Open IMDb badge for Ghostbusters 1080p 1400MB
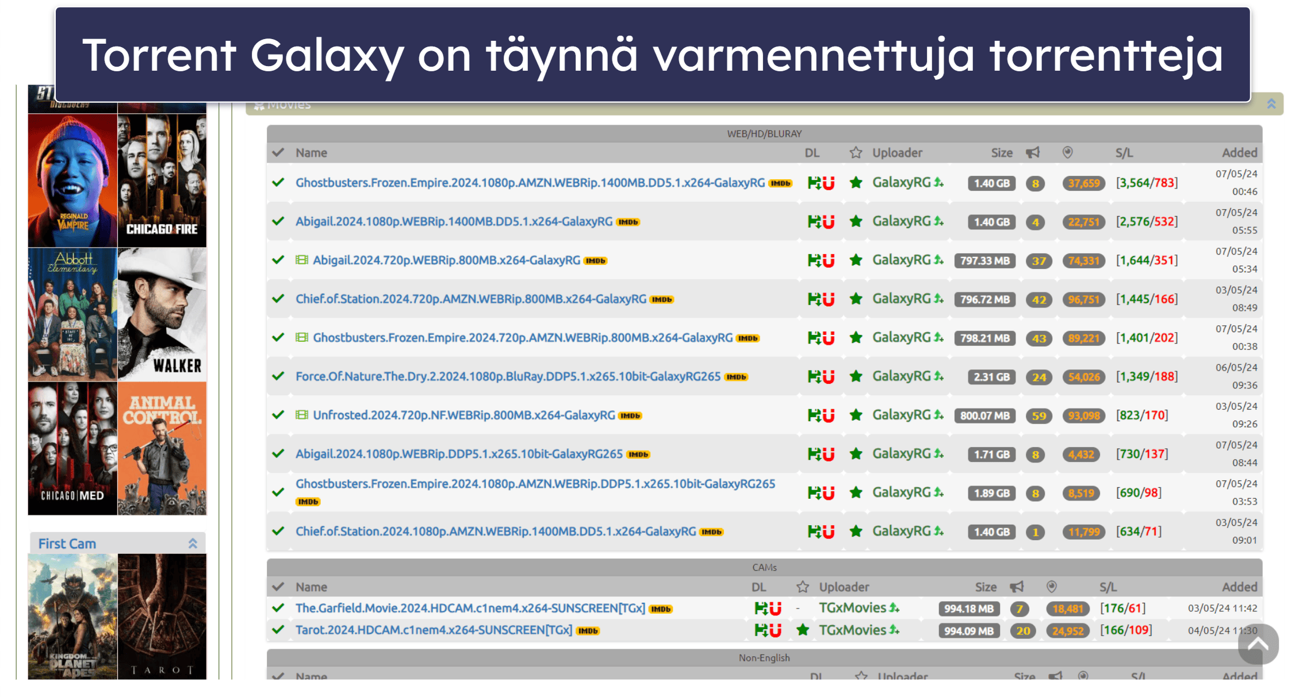Image resolution: width=1303 pixels, height=697 pixels. 780,183
